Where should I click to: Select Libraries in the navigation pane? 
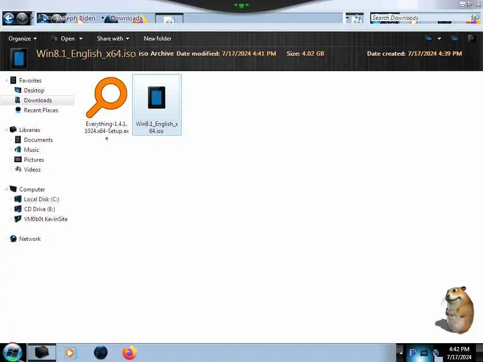tap(30, 130)
